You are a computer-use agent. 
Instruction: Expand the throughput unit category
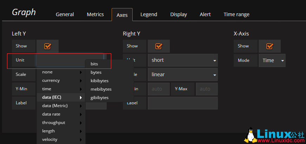[54, 123]
